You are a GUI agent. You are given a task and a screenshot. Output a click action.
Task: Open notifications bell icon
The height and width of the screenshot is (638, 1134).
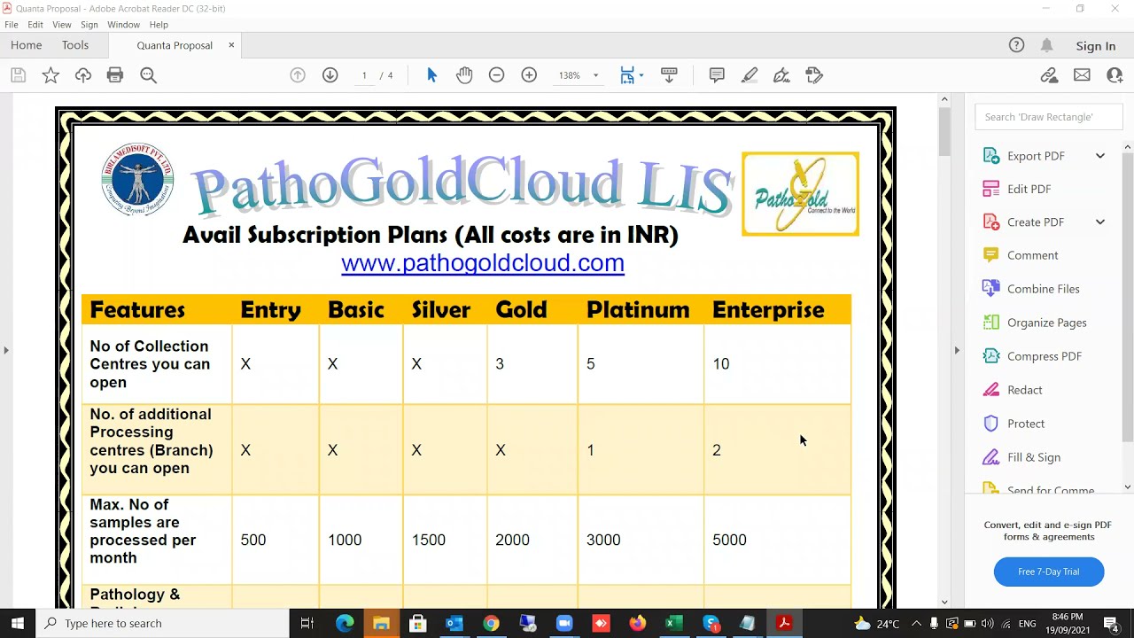click(1047, 45)
